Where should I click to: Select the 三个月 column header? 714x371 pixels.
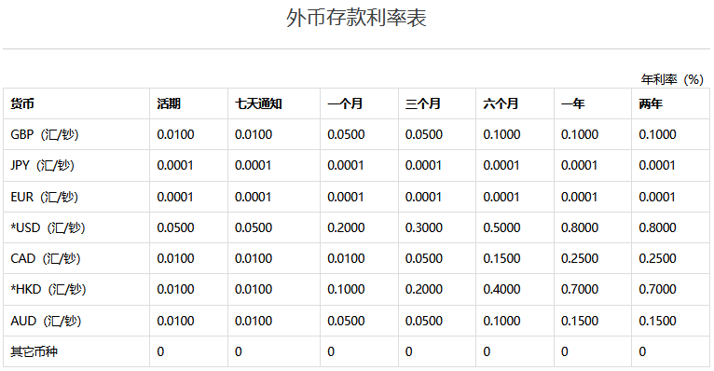pos(423,103)
